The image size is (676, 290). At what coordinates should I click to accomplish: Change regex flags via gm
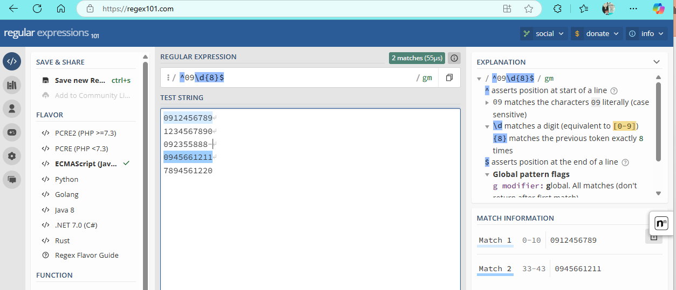point(427,78)
